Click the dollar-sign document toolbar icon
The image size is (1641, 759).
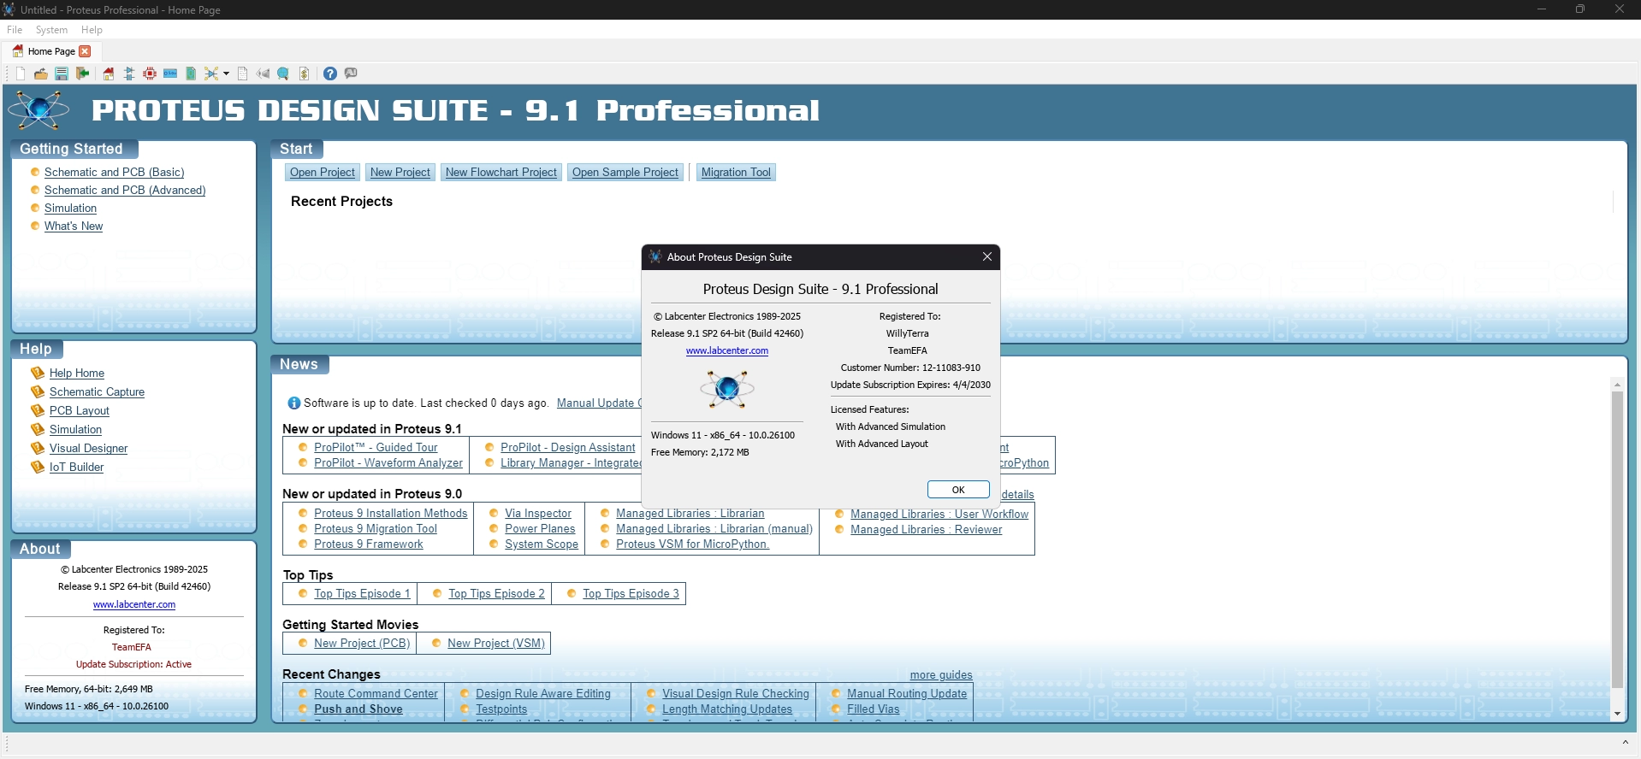(x=304, y=74)
